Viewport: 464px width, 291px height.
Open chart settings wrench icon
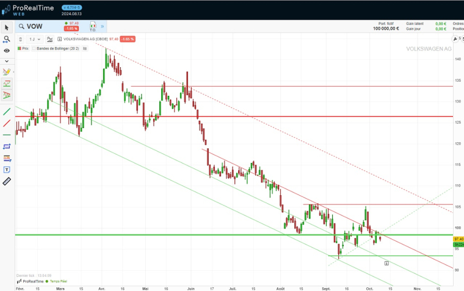point(51,38)
